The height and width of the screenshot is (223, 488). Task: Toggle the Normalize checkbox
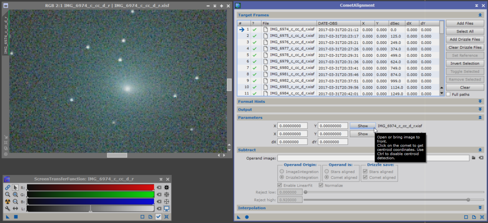click(x=321, y=184)
